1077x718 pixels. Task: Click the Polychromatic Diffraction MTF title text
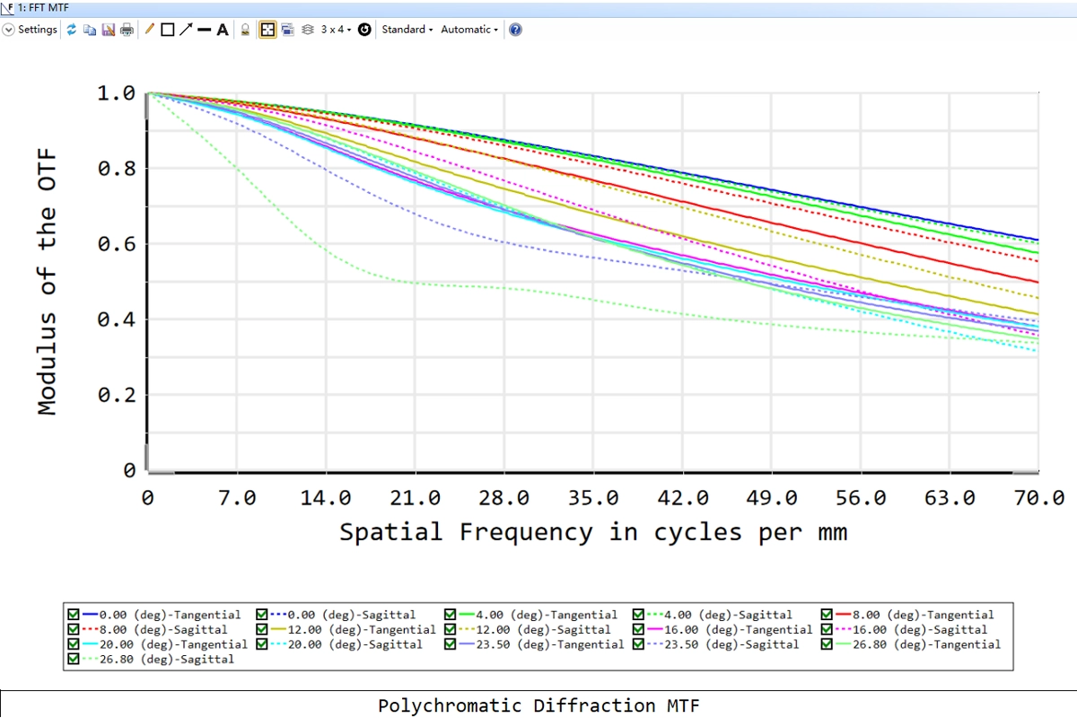pyautogui.click(x=538, y=705)
